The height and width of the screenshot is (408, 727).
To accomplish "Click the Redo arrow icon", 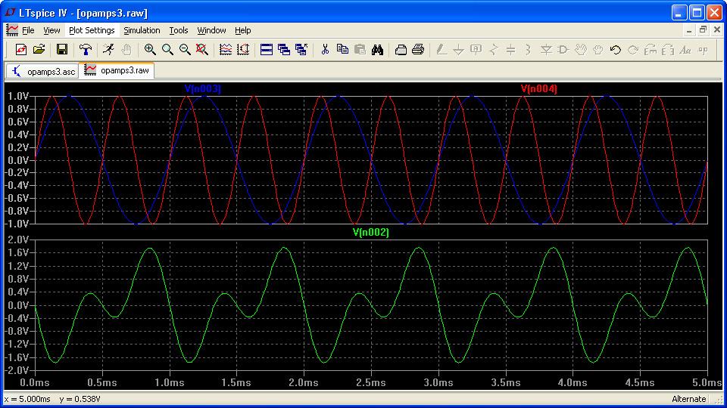I will tap(633, 50).
